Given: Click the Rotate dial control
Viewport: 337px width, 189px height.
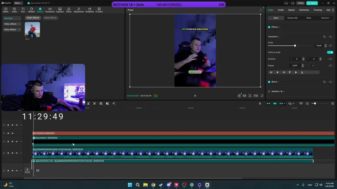Looking at the screenshot, I should 312,66.
